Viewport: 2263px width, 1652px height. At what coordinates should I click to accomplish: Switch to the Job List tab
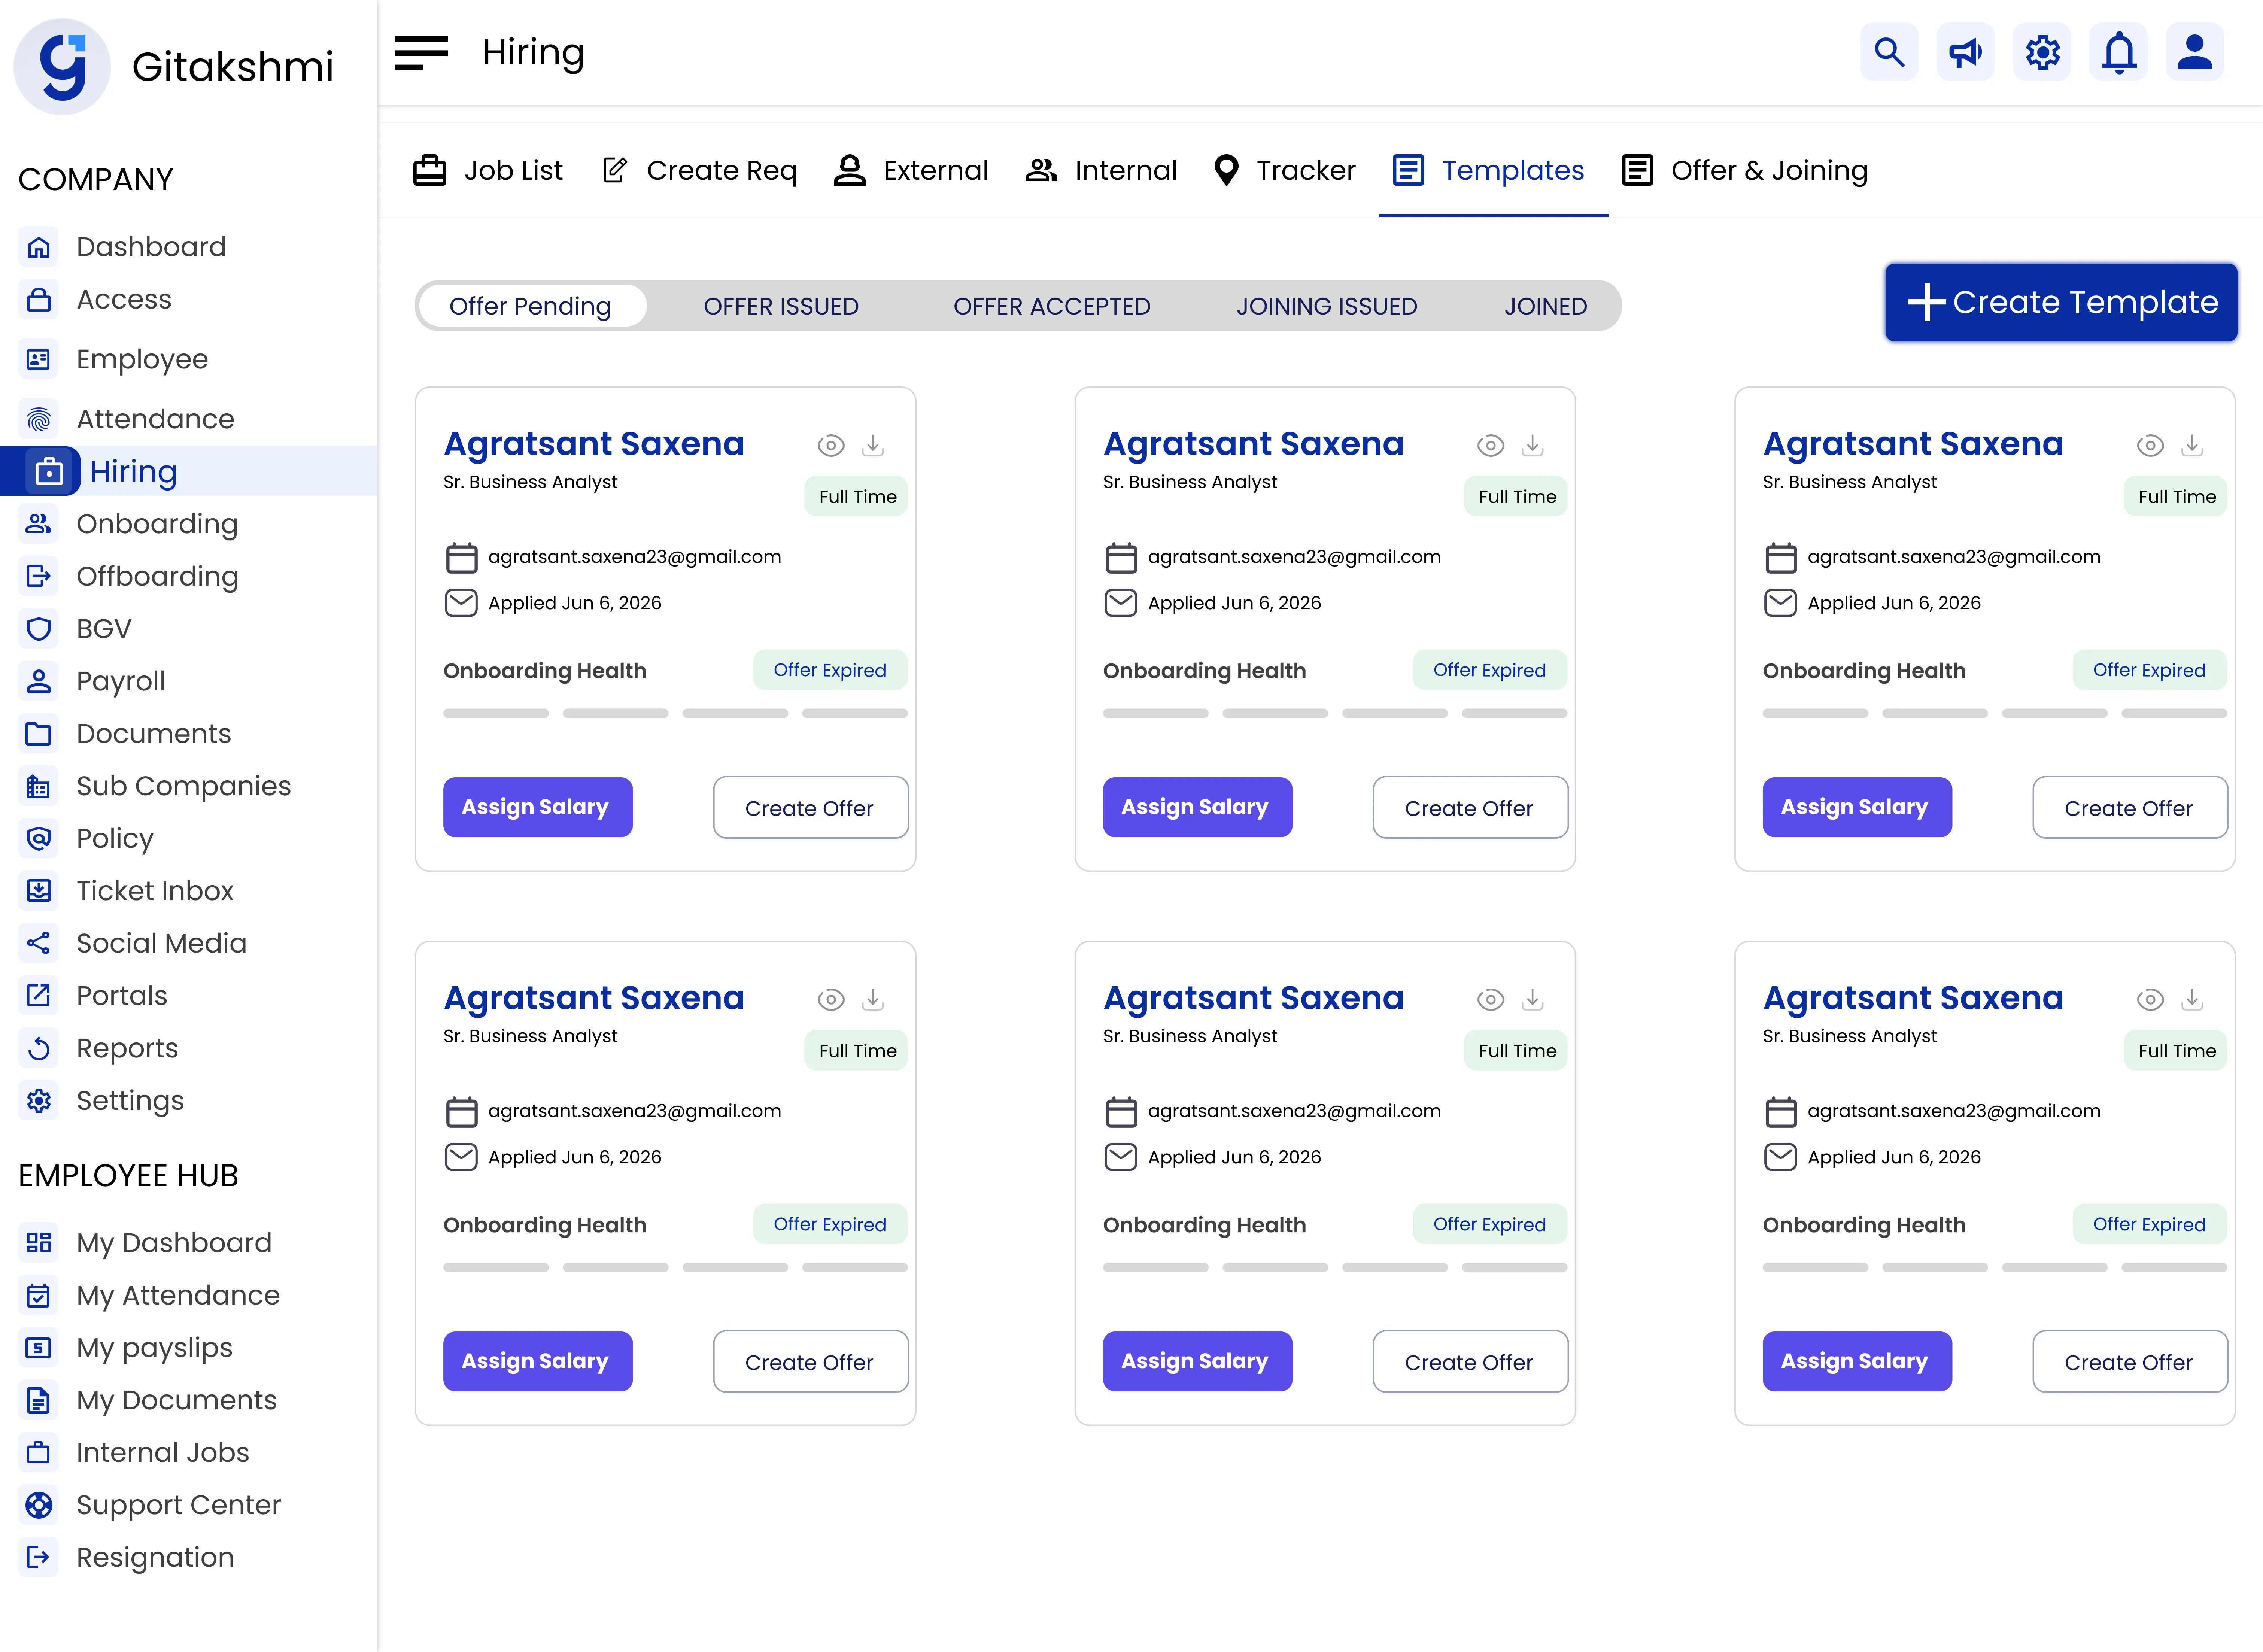click(488, 170)
